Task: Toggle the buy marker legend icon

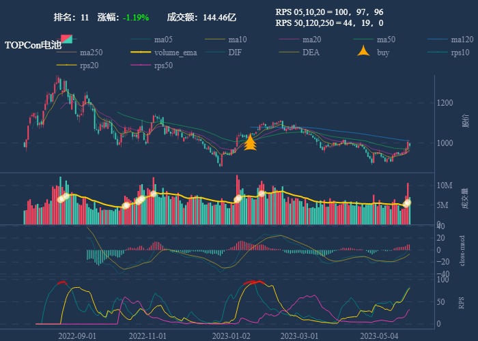Action: tap(365, 52)
